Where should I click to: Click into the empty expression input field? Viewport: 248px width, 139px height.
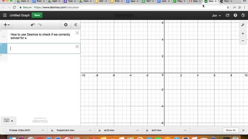pos(41,48)
